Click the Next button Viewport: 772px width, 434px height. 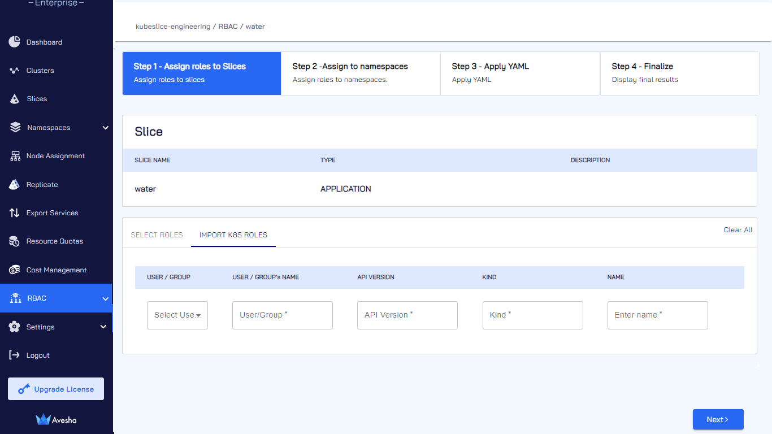718,419
